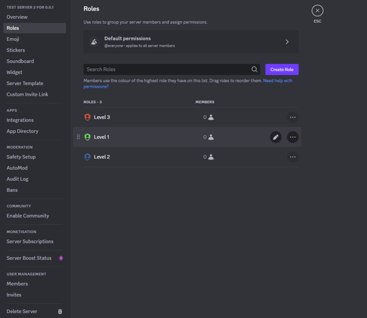Open the Integrations page
Image resolution: width=367 pixels, height=318 pixels.
(x=35, y=120)
